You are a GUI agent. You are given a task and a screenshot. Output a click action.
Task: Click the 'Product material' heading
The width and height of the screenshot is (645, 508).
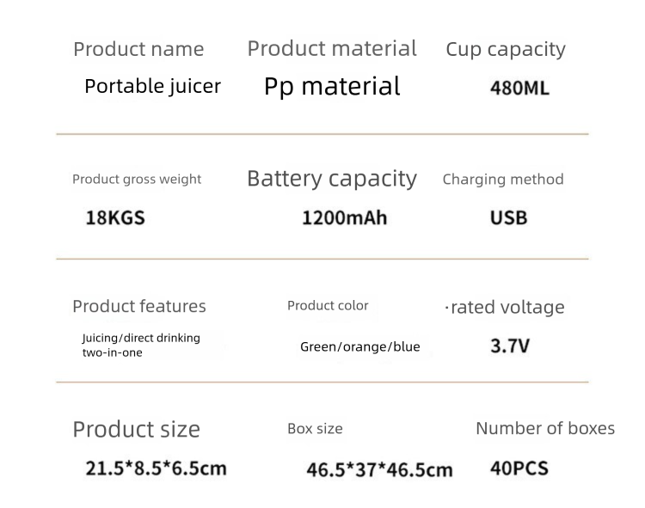pos(332,48)
